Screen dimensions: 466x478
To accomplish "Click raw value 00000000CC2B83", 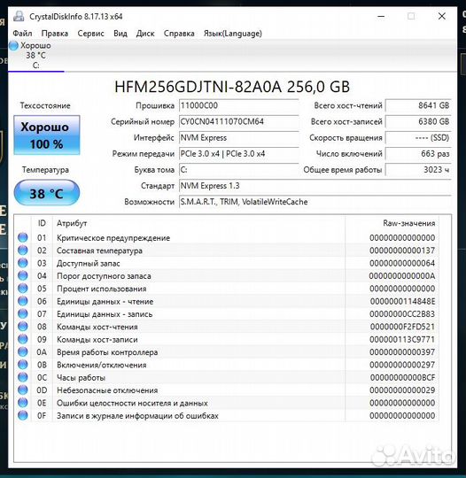I will (402, 314).
